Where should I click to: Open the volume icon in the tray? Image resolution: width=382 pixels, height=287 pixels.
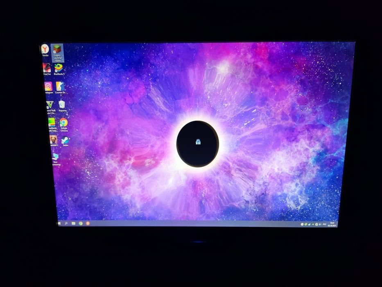click(x=320, y=224)
